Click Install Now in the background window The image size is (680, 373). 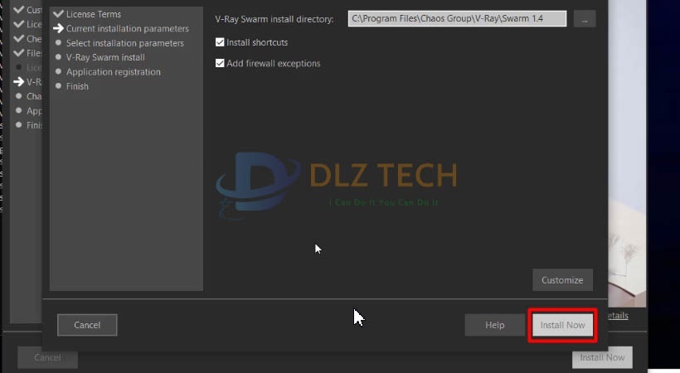602,357
